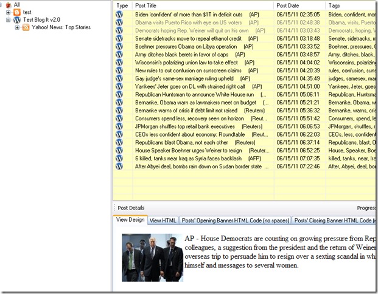Click the post date 06/15/11 04:20:39
The height and width of the screenshot is (294, 378).
pos(298,70)
